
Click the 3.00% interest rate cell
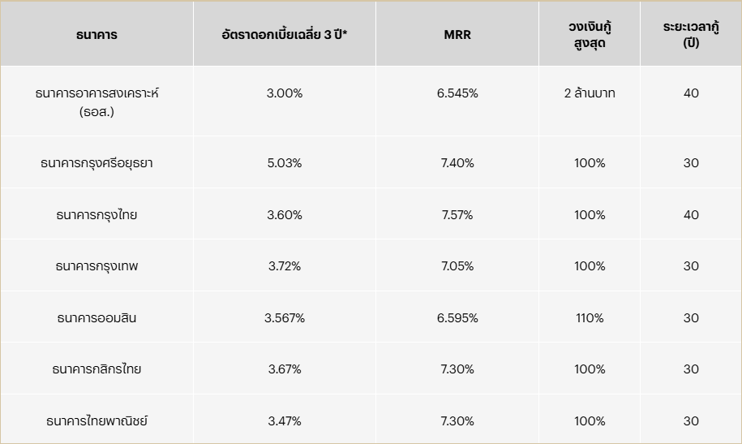pos(284,93)
